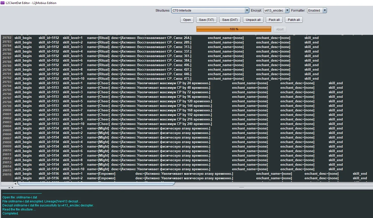Click name=[Ritual] in the skill_level=5 row

pos(98,56)
